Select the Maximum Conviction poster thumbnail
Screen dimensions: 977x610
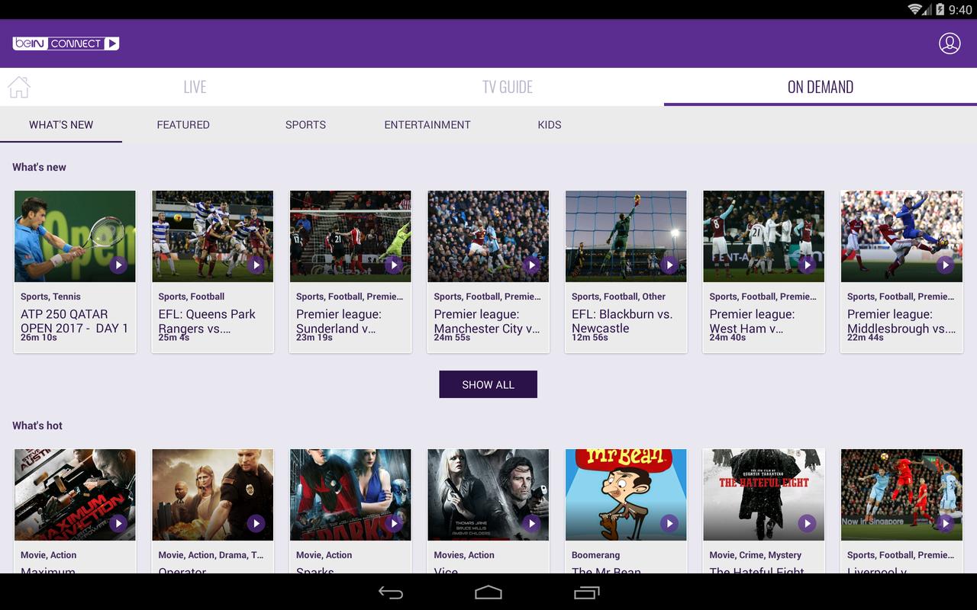point(75,495)
